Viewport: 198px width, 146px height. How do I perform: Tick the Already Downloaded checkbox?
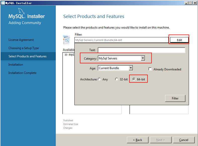point(150,69)
